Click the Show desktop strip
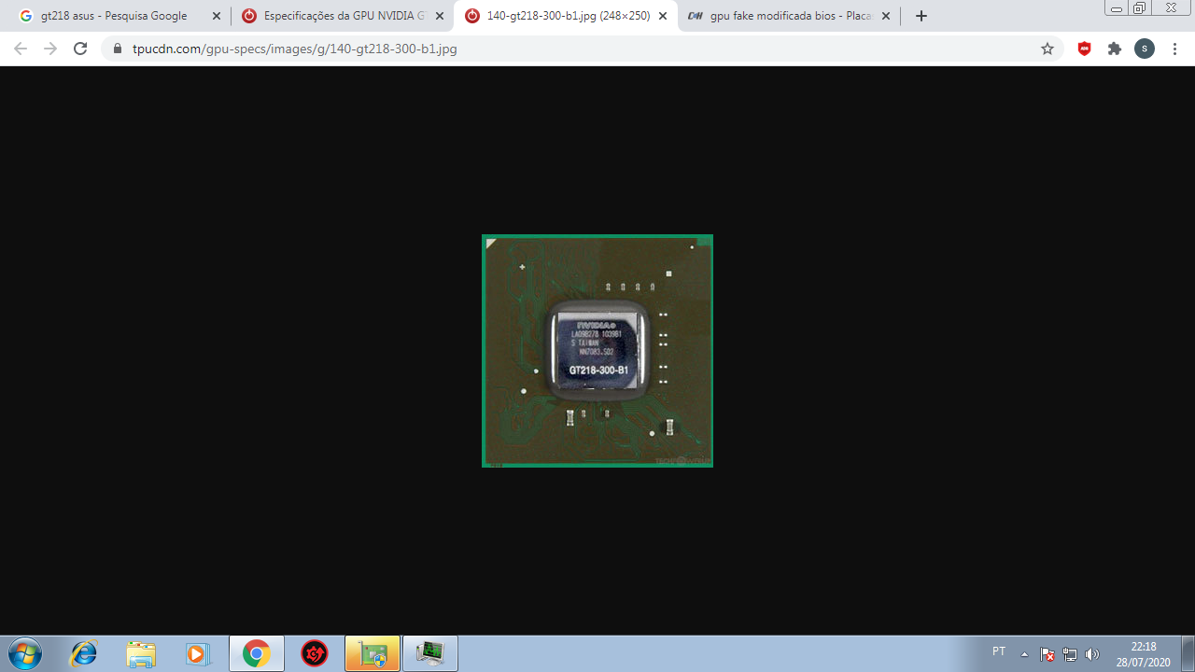 [1188, 653]
